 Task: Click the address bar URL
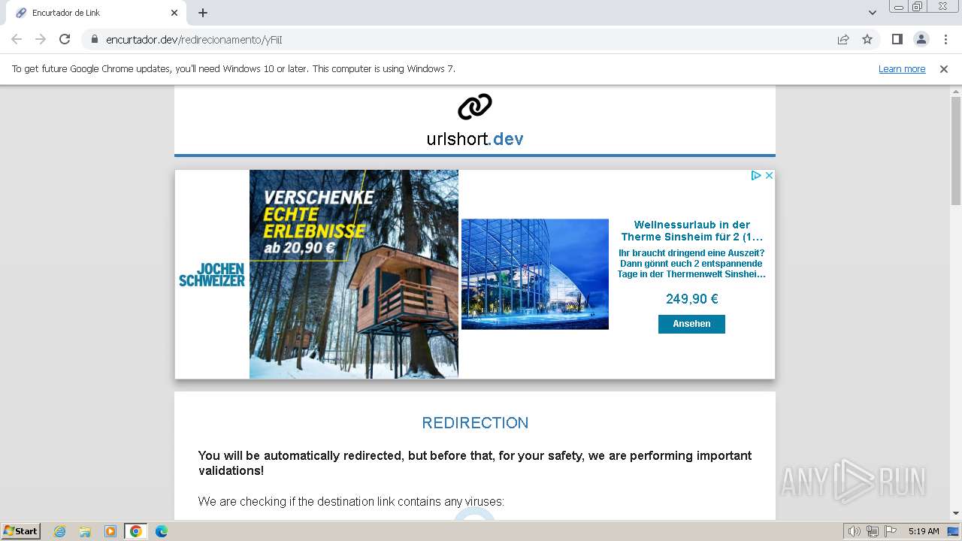(194, 40)
